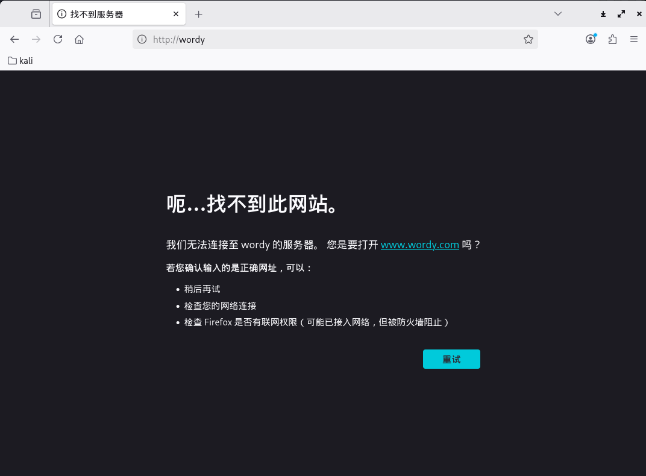Click the fullscreen diagonal arrows icon
646x476 pixels.
[621, 13]
